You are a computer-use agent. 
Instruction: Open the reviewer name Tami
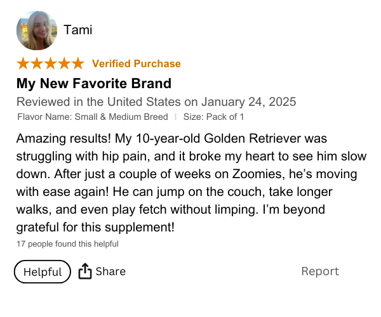point(78,30)
